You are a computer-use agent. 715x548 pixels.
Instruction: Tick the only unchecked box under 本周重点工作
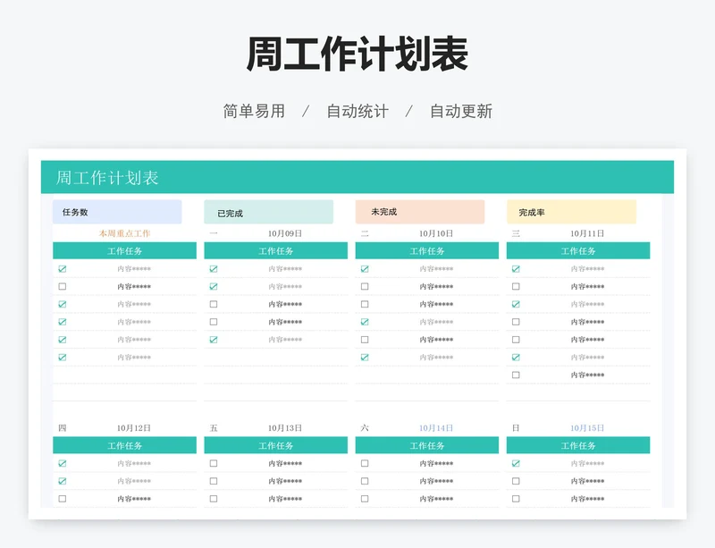click(x=63, y=287)
